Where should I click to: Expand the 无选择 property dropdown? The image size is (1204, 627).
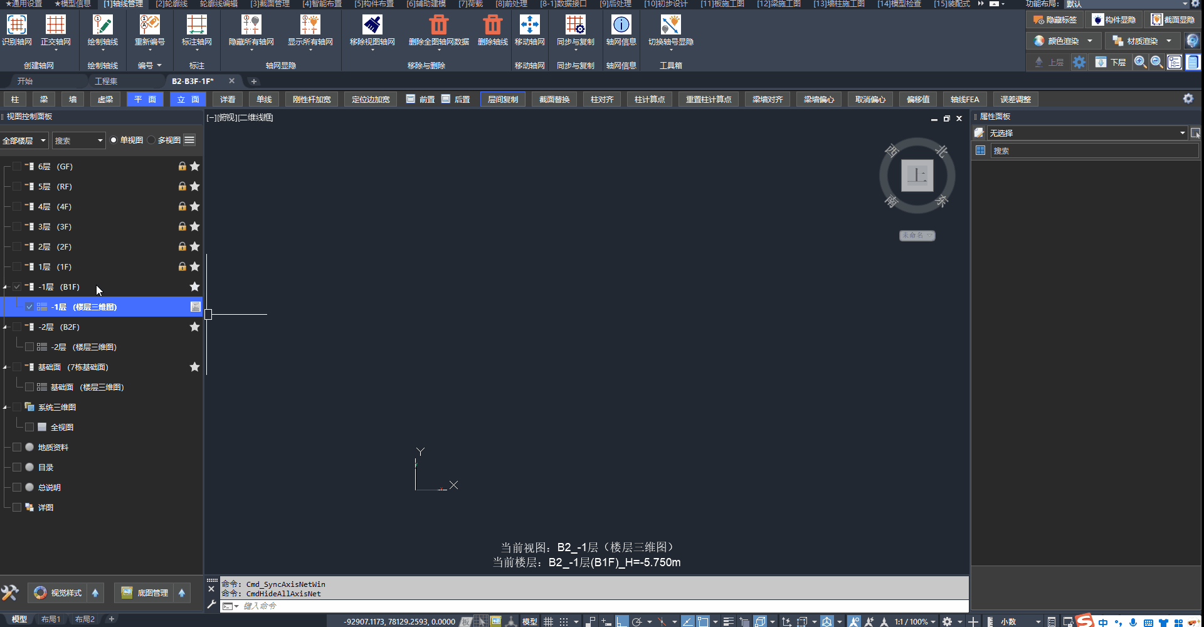click(1182, 133)
